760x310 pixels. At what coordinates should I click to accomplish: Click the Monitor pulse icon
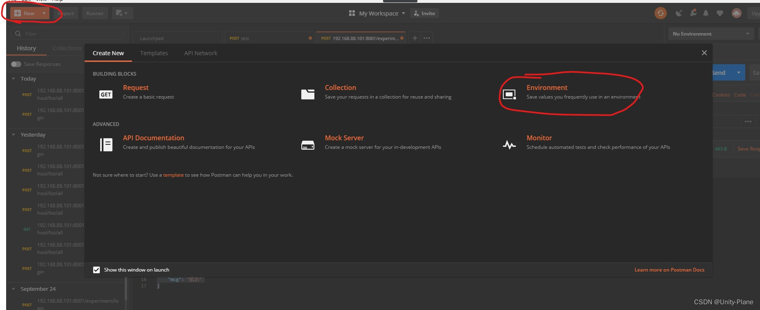point(509,145)
